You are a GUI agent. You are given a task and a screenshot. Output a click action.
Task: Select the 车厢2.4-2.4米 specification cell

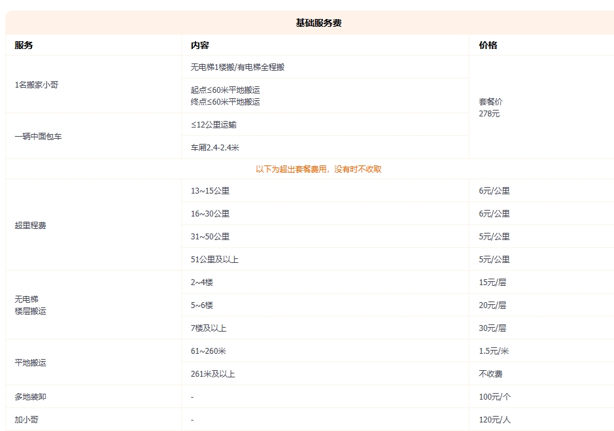click(x=213, y=148)
